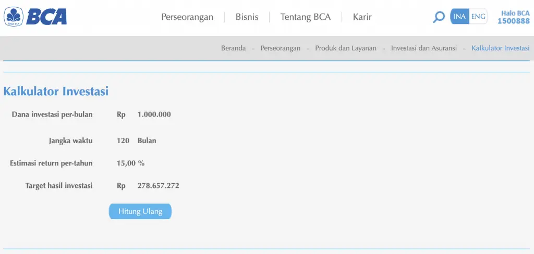Switch language to INA
This screenshot has width=534, height=254.
click(459, 16)
